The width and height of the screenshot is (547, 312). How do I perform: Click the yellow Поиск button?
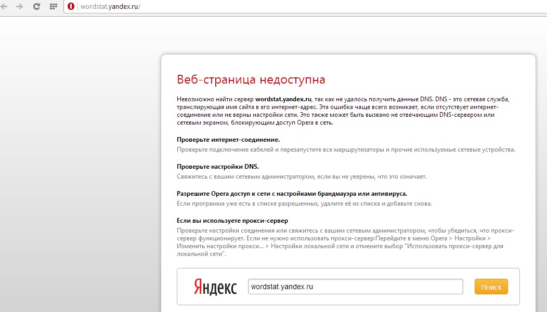[x=491, y=287]
